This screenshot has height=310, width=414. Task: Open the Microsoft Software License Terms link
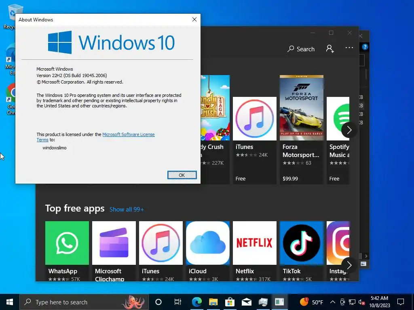click(128, 134)
